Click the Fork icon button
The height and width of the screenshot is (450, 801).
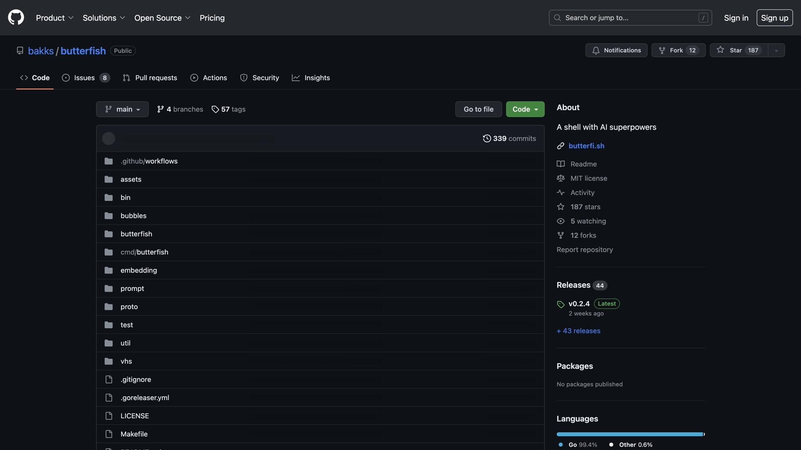[662, 50]
